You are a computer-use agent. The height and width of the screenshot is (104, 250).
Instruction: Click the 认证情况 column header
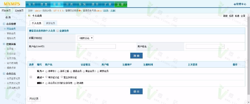(86, 65)
